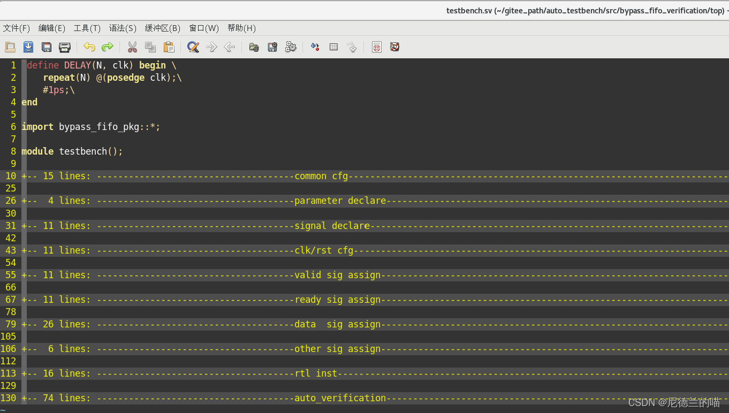Open the 文件(F) menu

point(17,28)
